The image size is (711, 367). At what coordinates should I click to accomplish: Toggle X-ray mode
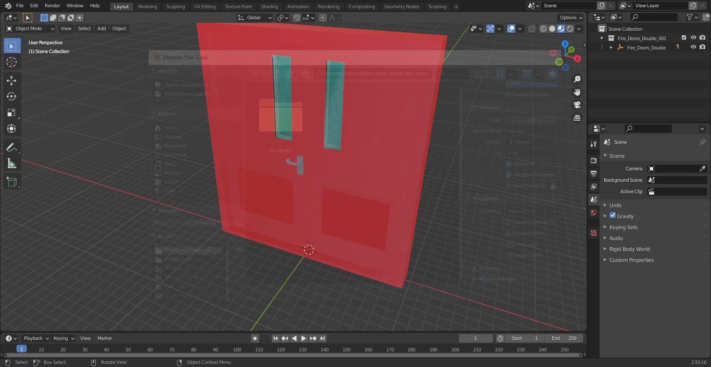pos(531,29)
